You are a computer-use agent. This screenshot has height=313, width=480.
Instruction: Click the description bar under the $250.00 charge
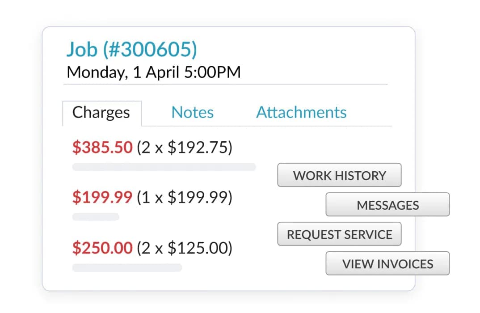[127, 268]
